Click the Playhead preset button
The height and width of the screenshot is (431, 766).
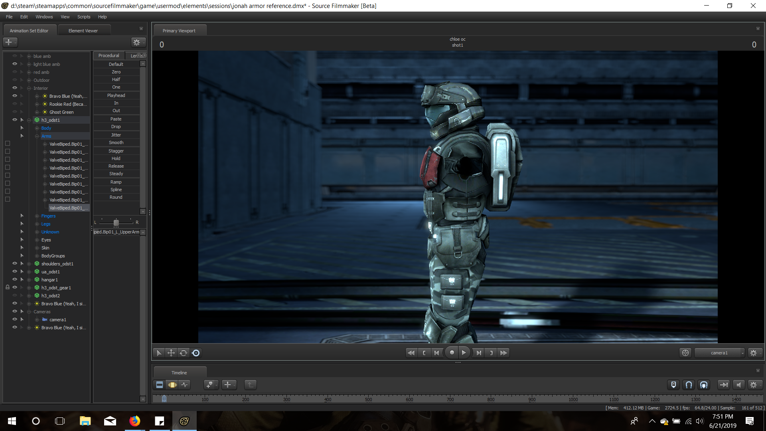point(116,95)
